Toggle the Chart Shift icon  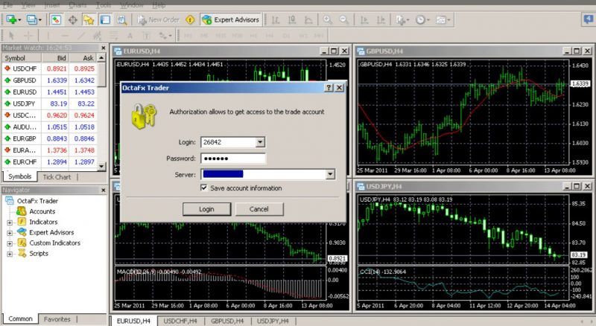[x=381, y=20]
